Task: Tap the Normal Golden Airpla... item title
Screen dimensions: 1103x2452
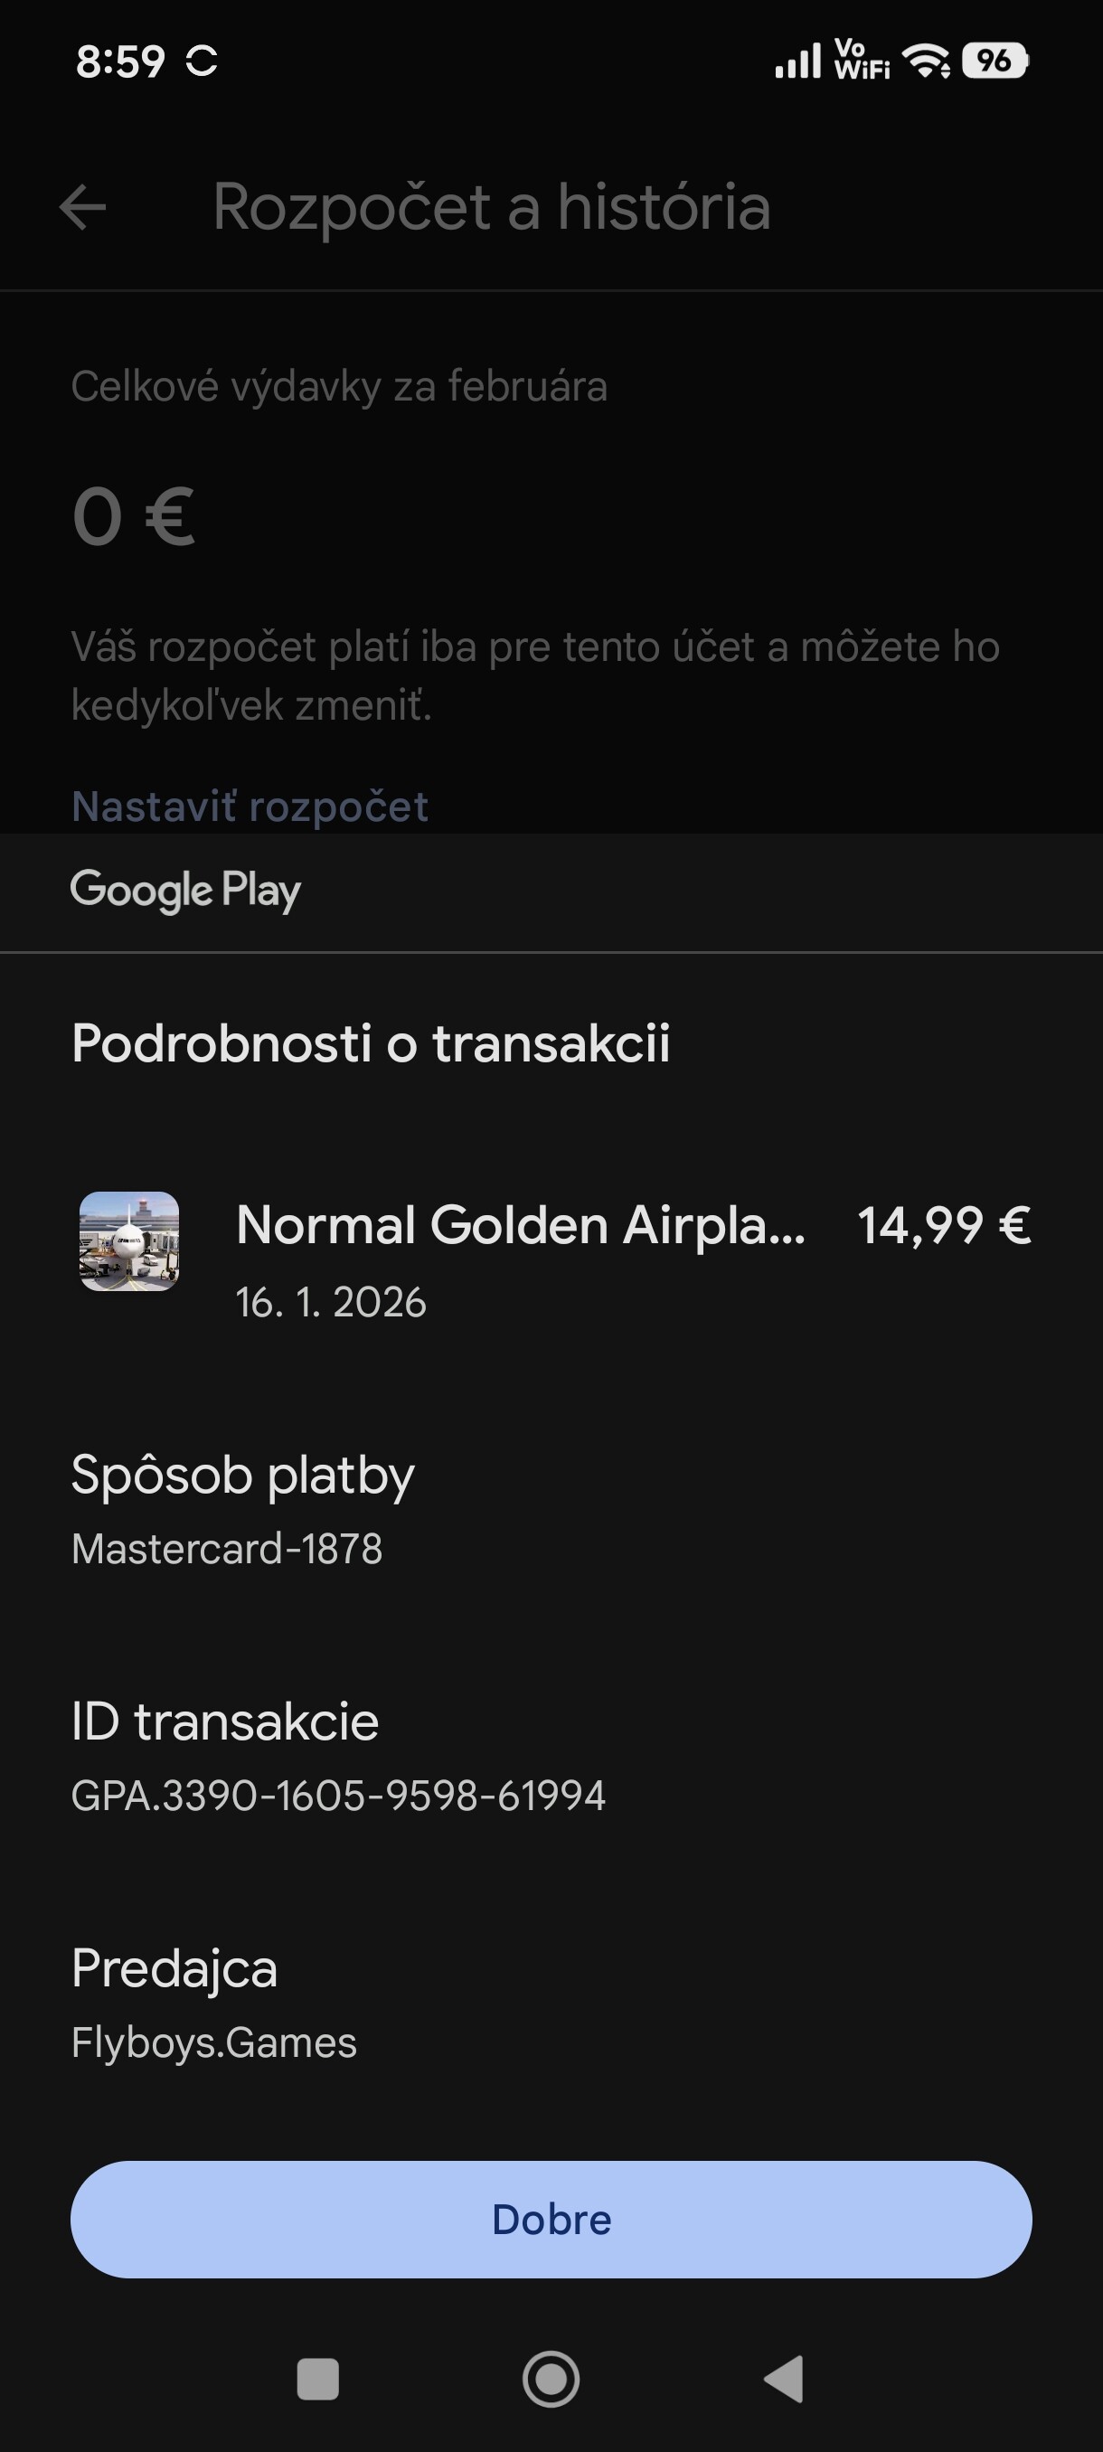Action: [x=520, y=1225]
